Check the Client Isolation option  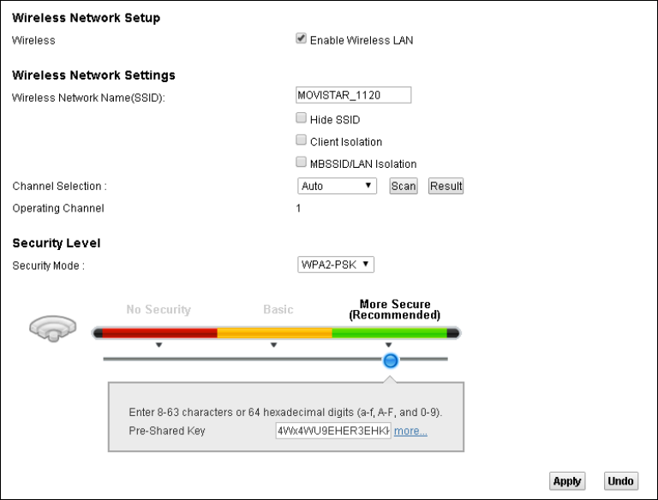point(302,140)
